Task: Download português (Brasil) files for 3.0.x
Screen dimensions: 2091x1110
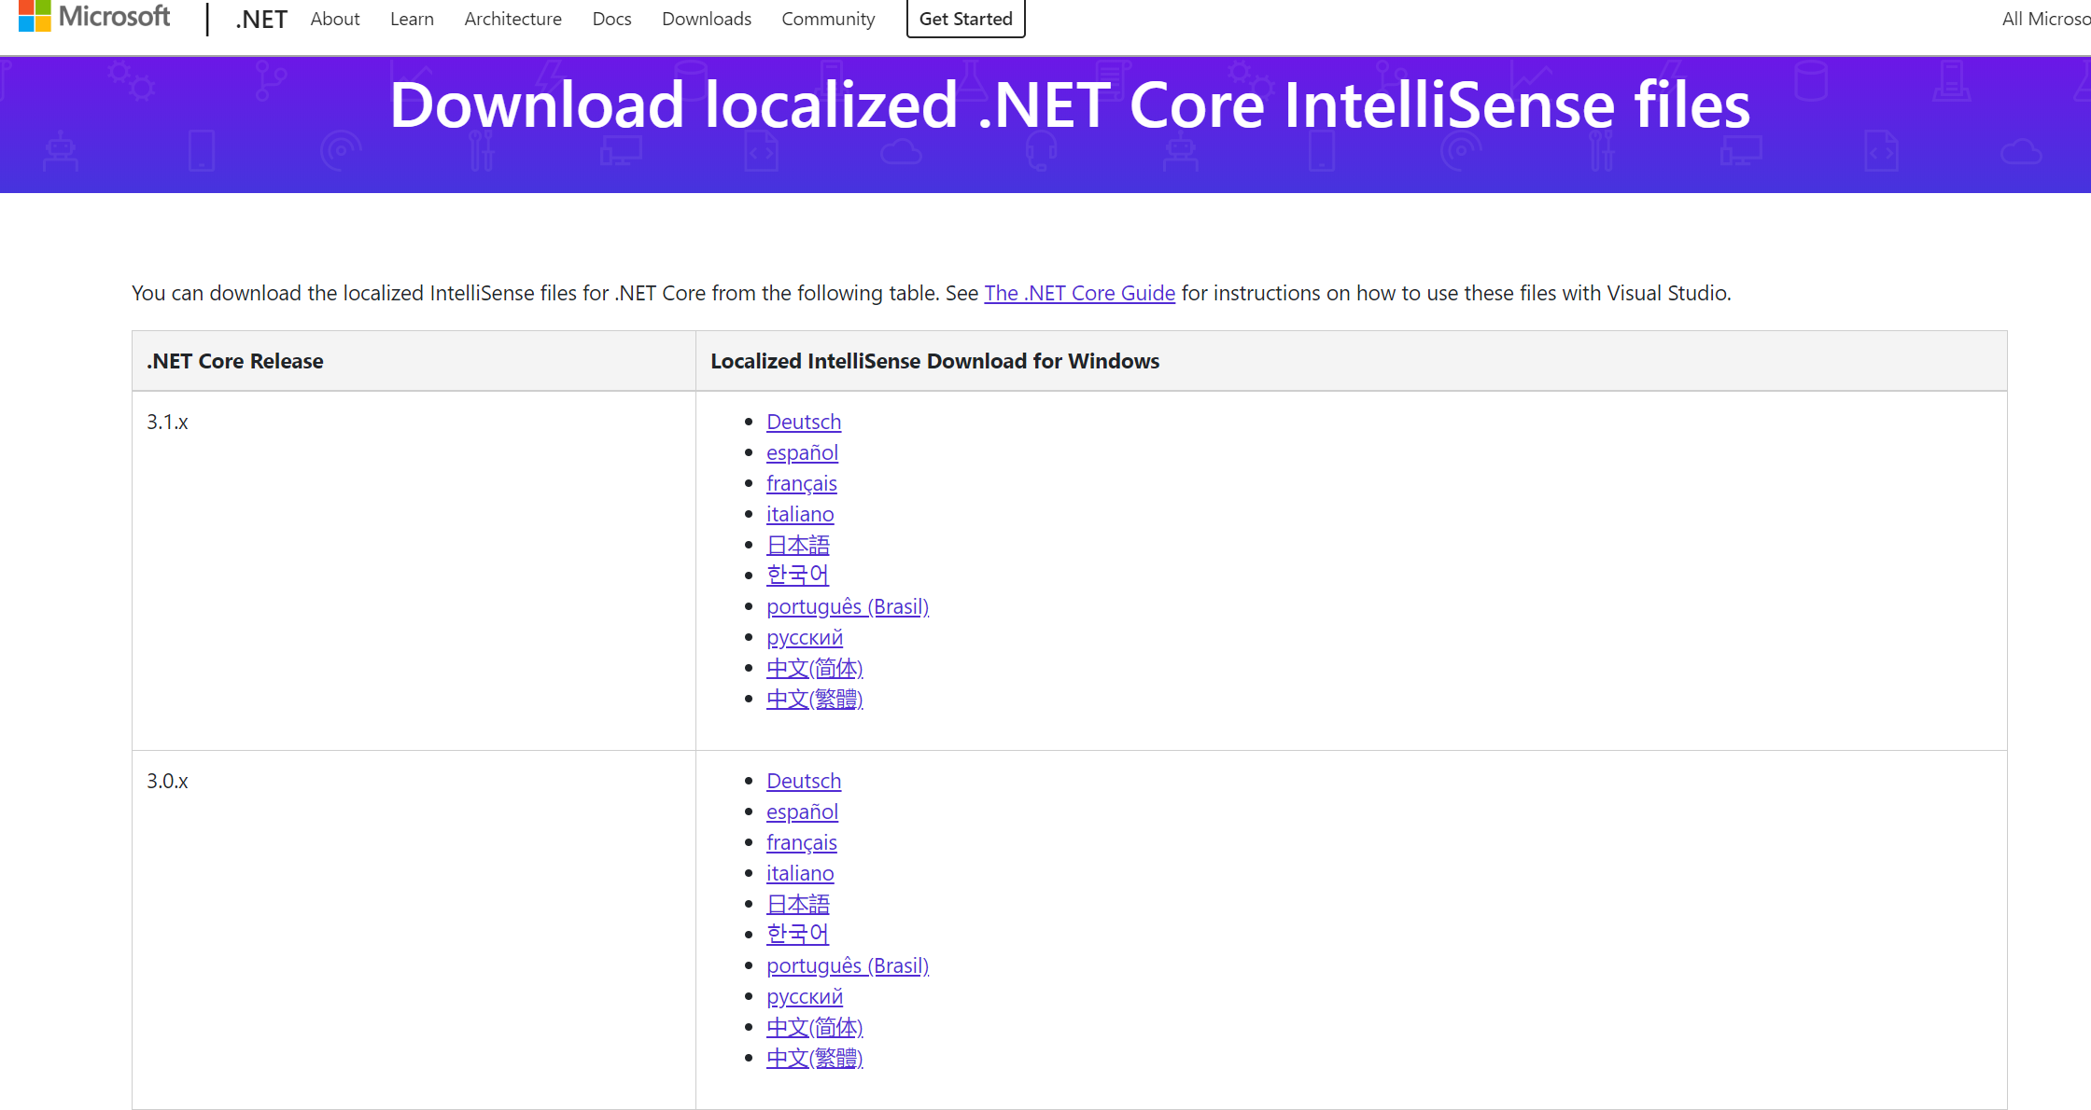Action: [848, 965]
